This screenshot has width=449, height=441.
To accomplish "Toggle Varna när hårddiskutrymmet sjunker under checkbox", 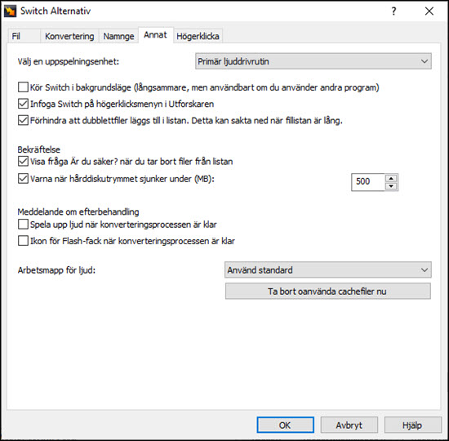I will (23, 179).
